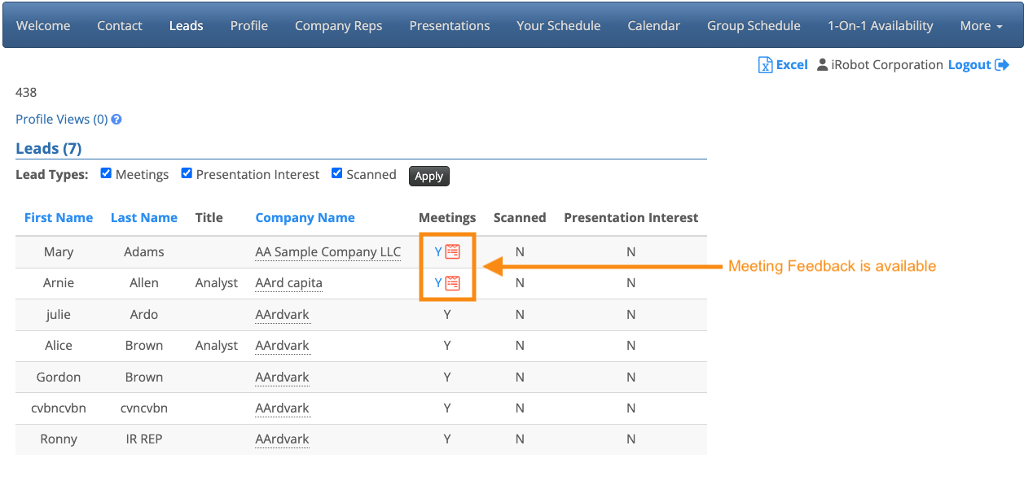Viewport: 1024px width, 502px height.
Task: Click the Profile Views help icon
Action: (116, 120)
